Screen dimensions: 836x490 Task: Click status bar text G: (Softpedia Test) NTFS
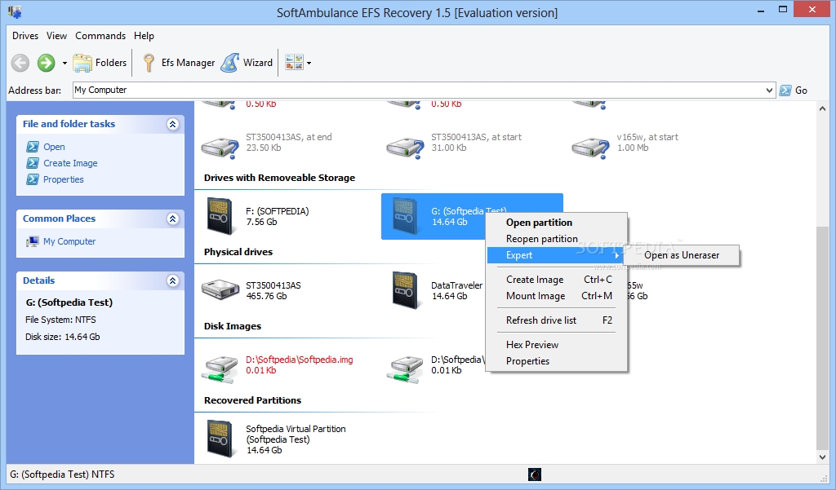coord(62,475)
